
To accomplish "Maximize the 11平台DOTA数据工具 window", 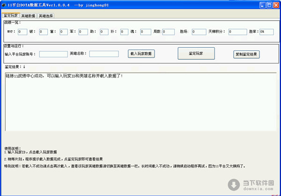I will pyautogui.click(x=269, y=5).
